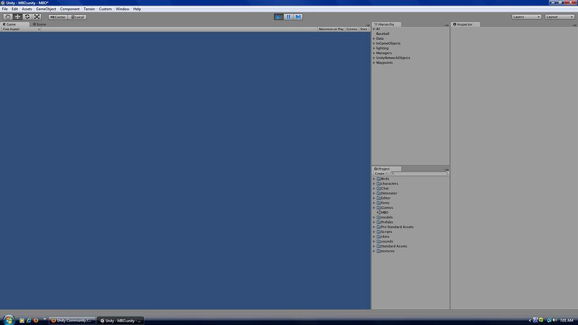Select the Move tool
The height and width of the screenshot is (325, 578).
[17, 16]
